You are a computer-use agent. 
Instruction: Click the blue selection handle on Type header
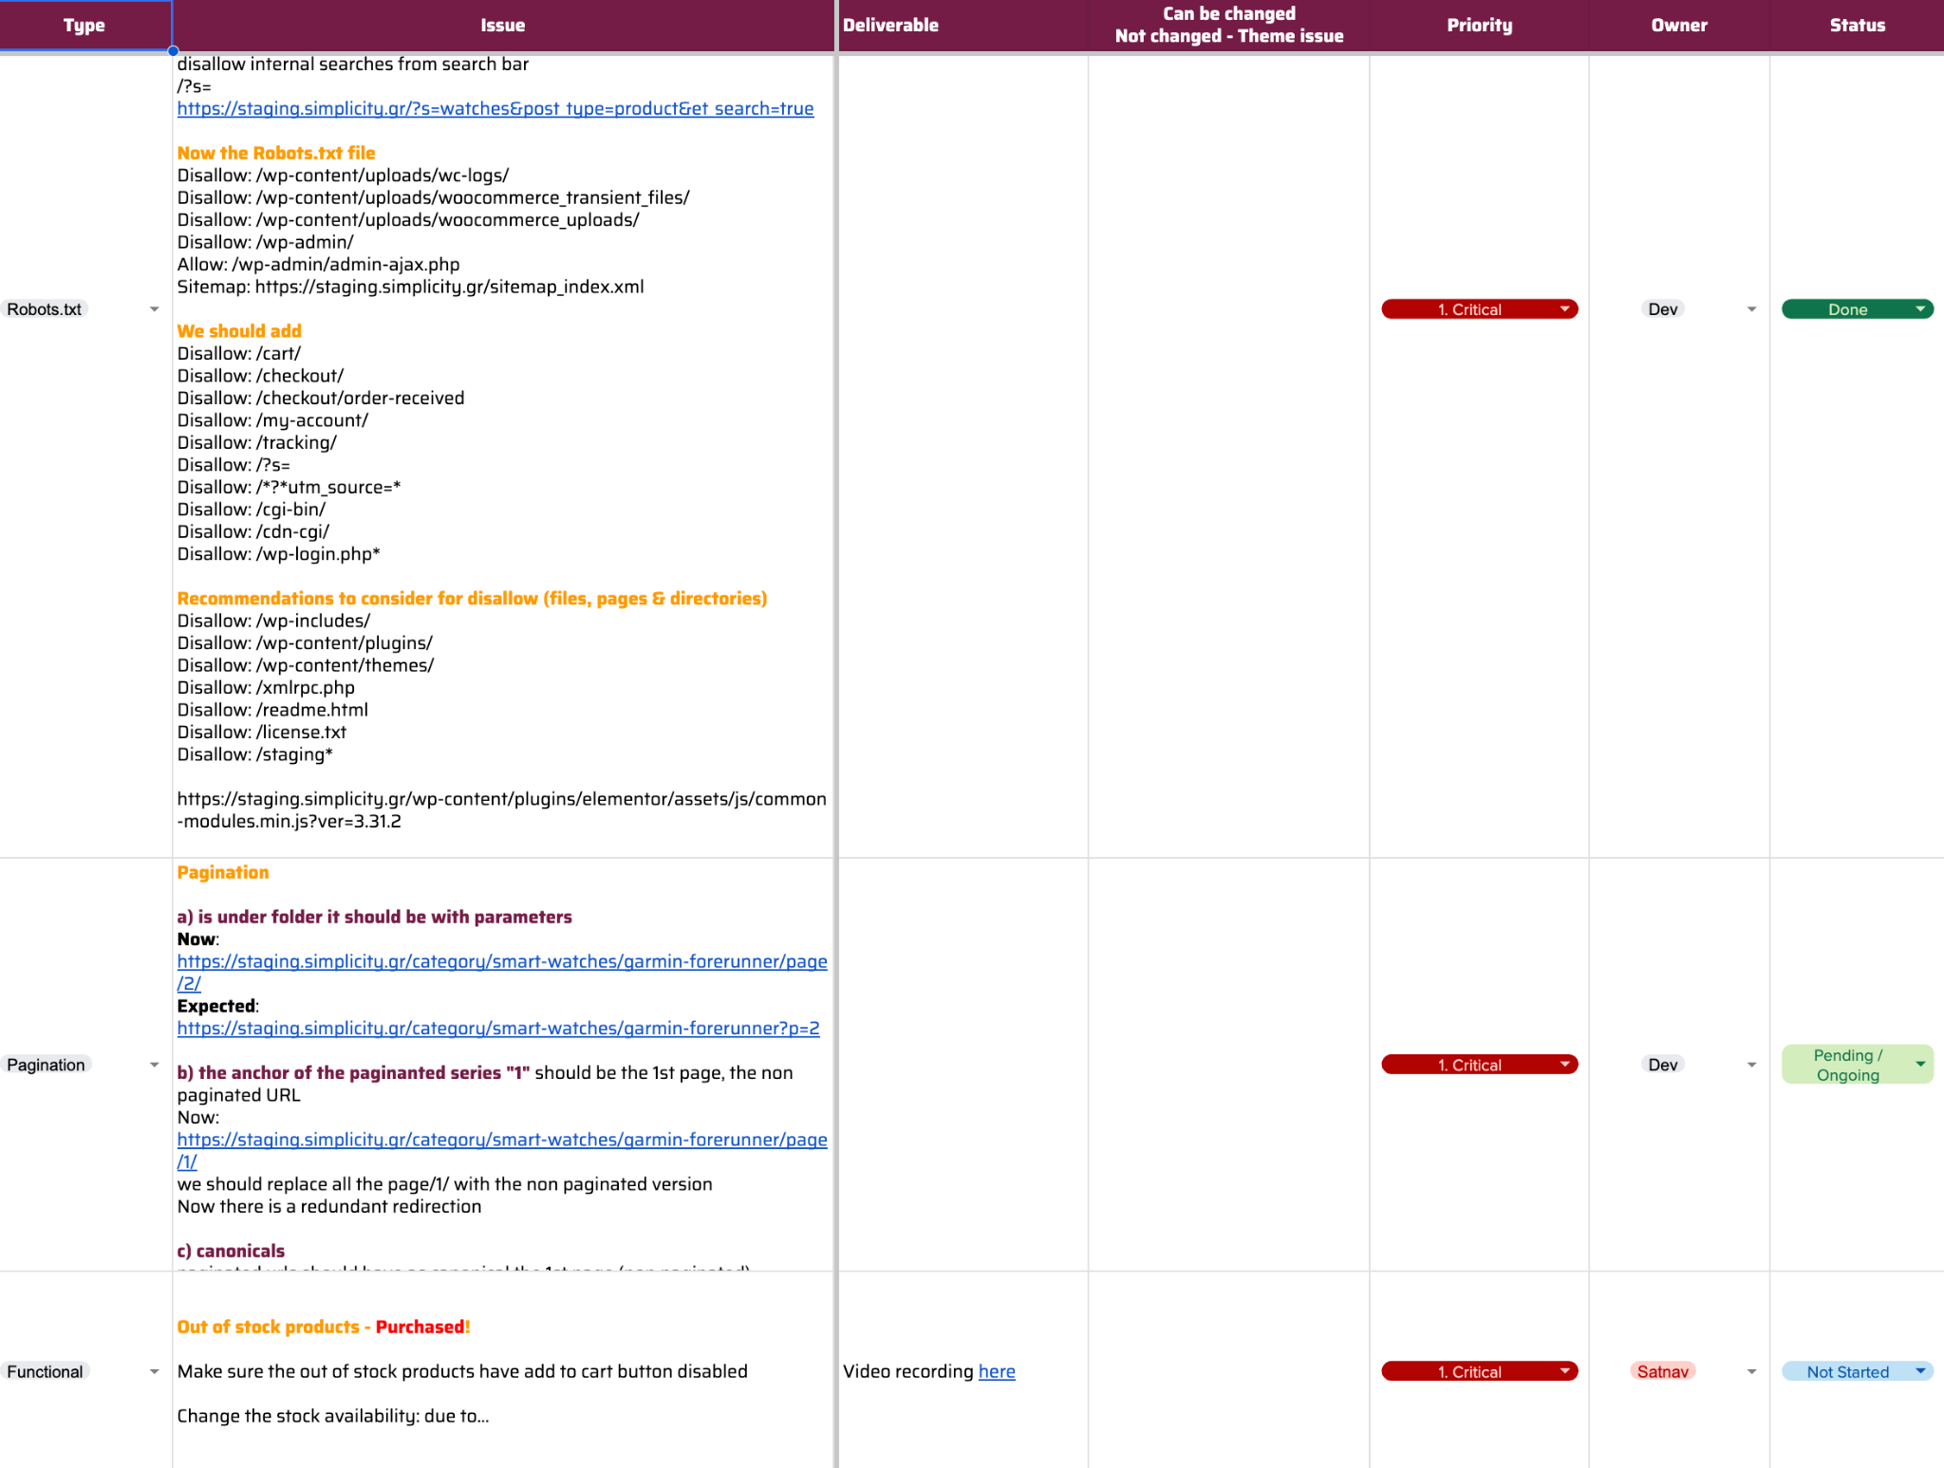[x=173, y=51]
